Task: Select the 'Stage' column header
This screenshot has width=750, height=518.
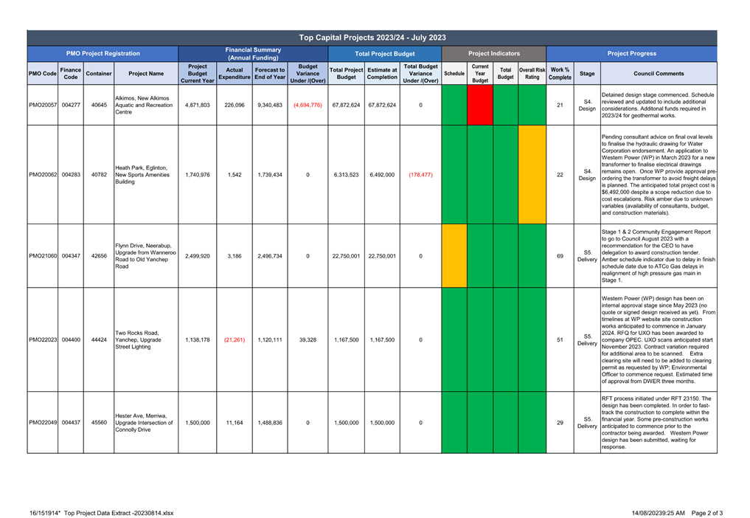Action: [587, 74]
